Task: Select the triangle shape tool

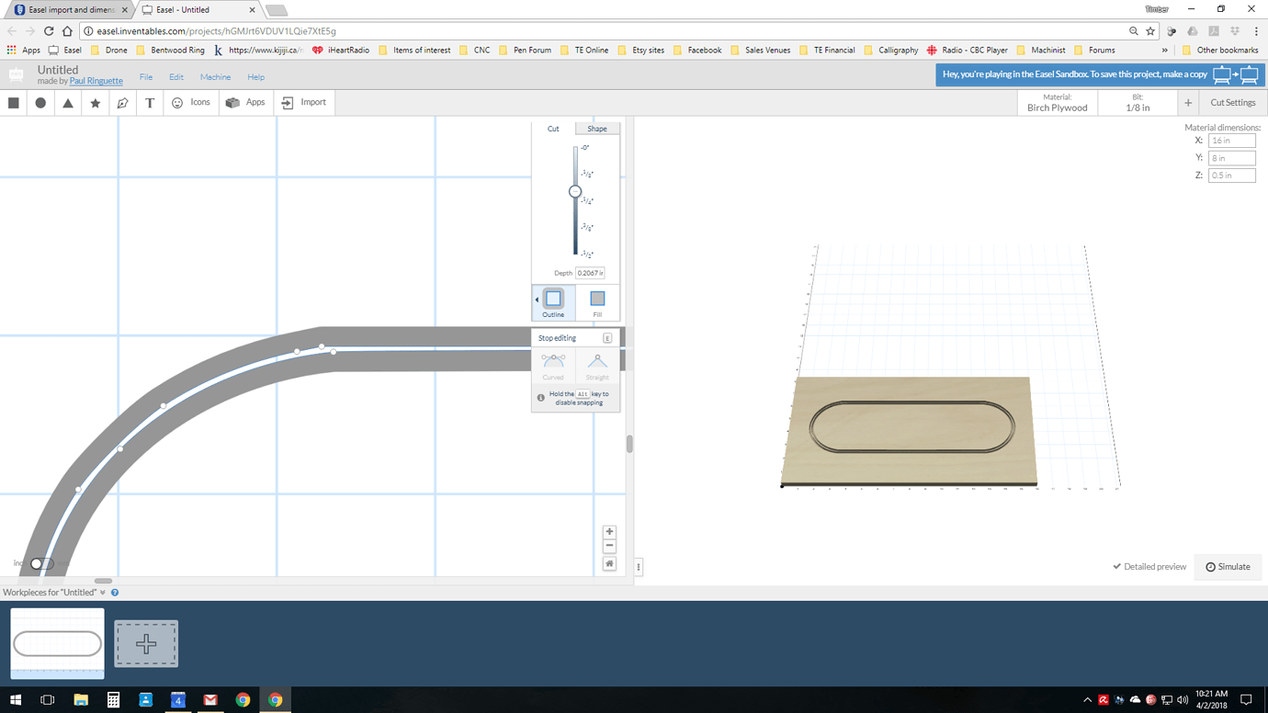Action: click(x=68, y=102)
